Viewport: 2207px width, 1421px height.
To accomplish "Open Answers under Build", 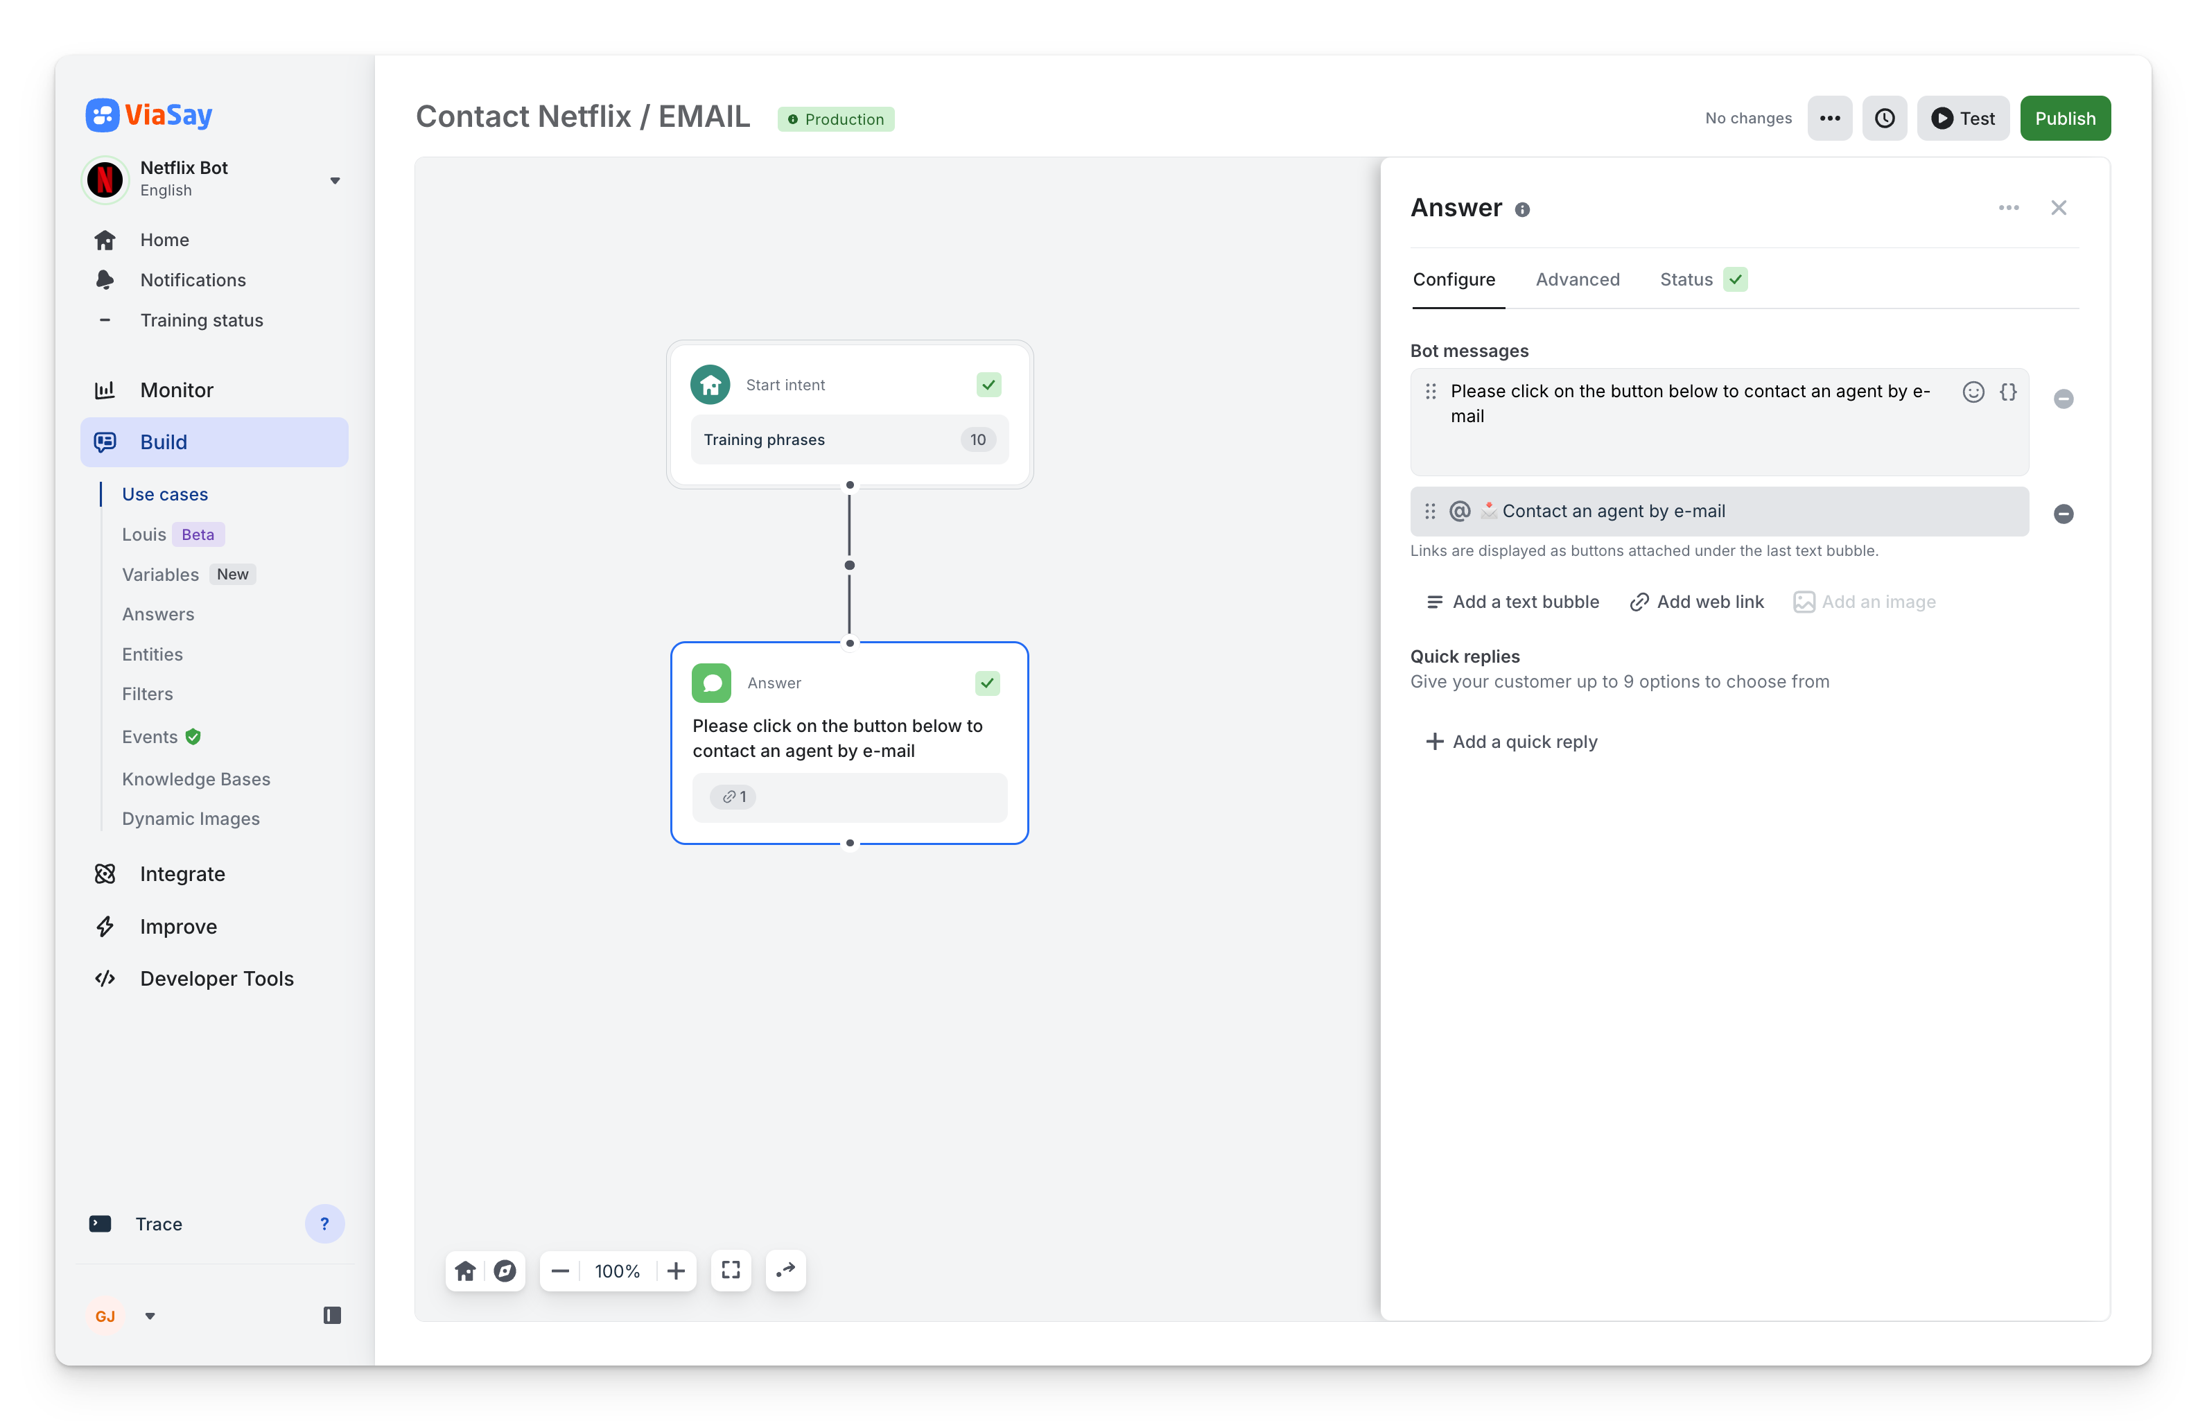I will (x=158, y=615).
